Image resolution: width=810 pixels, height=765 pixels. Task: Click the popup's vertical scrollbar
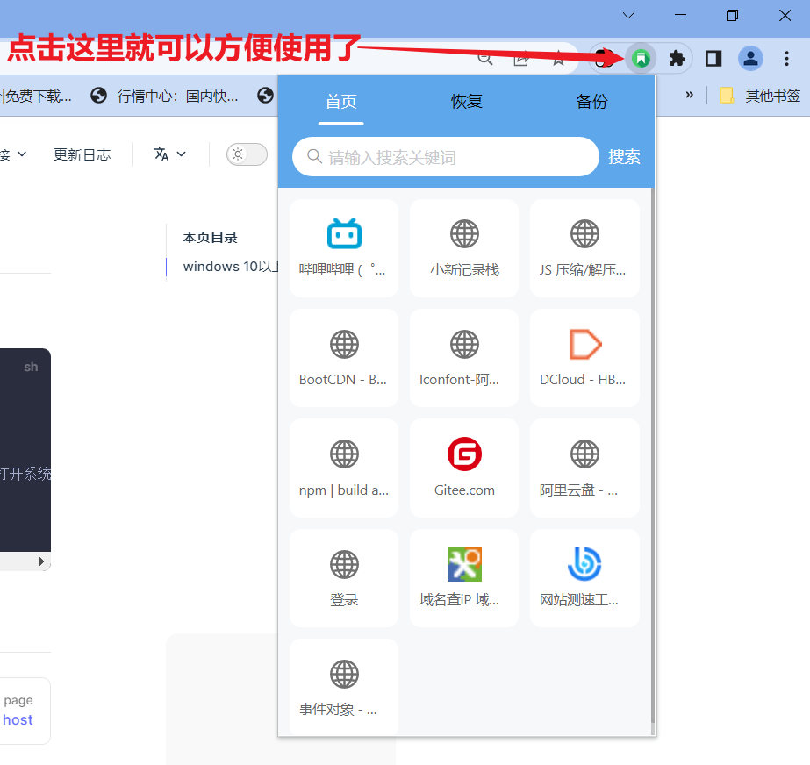[652, 456]
